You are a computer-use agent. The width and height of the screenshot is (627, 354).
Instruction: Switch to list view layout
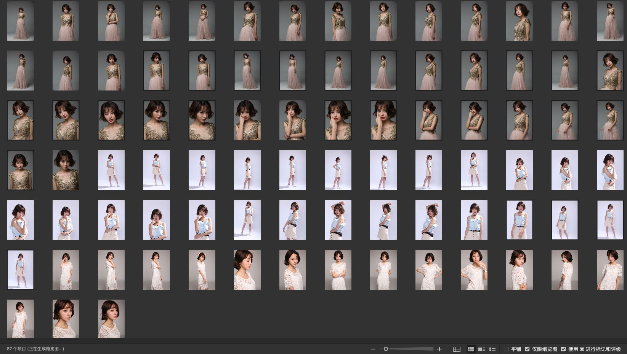click(492, 349)
